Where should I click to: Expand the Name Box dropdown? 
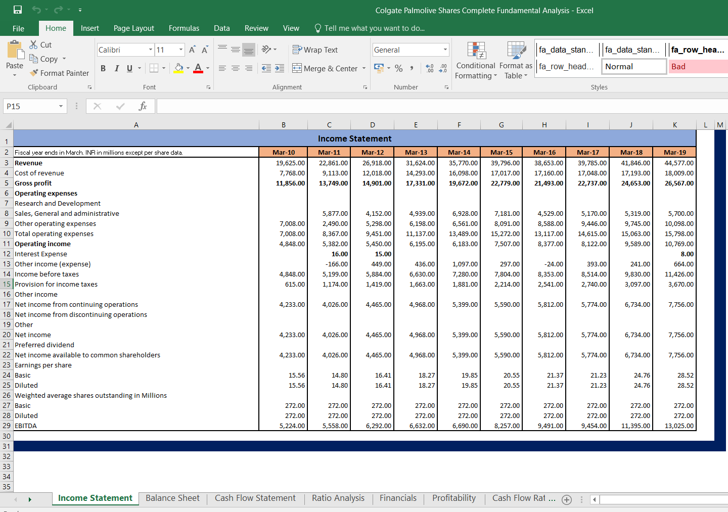coord(61,106)
